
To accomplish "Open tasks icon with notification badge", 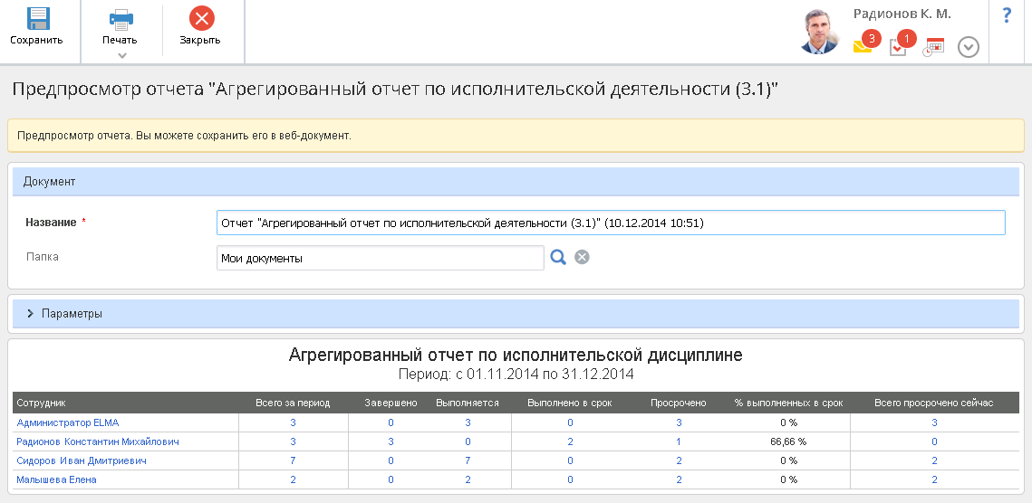I will point(898,46).
